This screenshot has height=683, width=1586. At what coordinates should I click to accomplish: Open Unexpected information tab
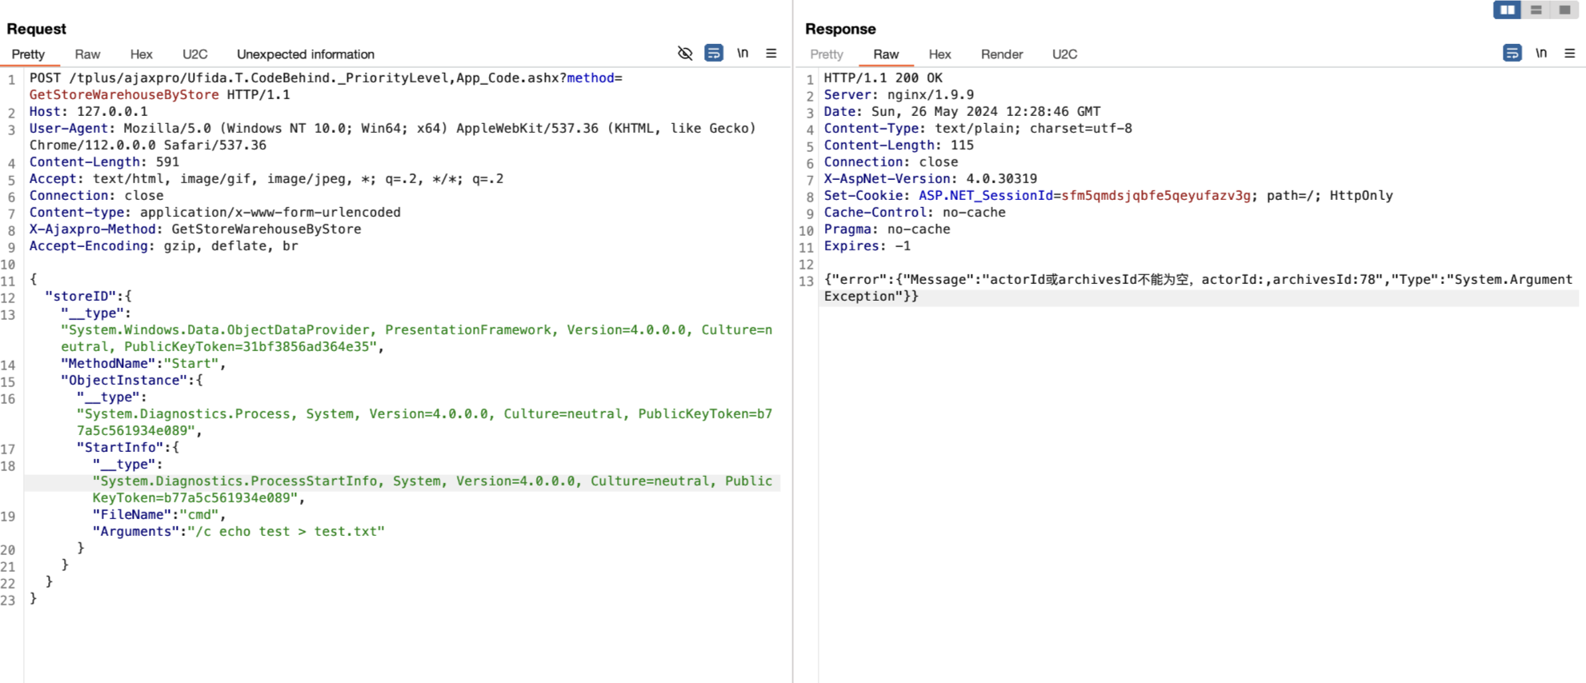(x=306, y=54)
